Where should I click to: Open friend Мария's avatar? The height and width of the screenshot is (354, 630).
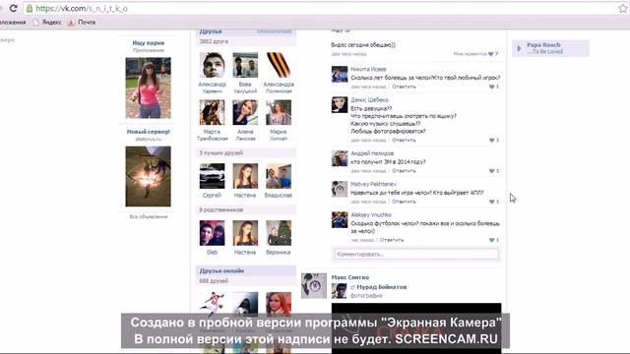pyautogui.click(x=279, y=112)
